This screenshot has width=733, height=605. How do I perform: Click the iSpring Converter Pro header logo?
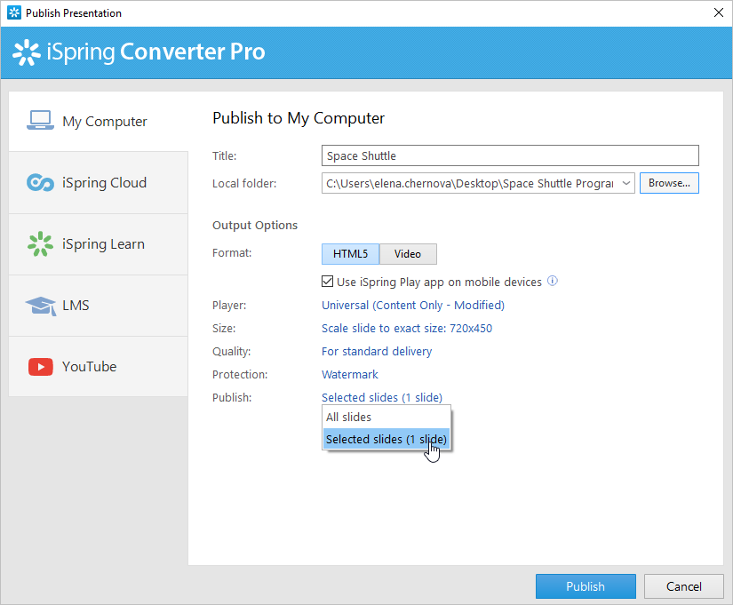[x=27, y=52]
